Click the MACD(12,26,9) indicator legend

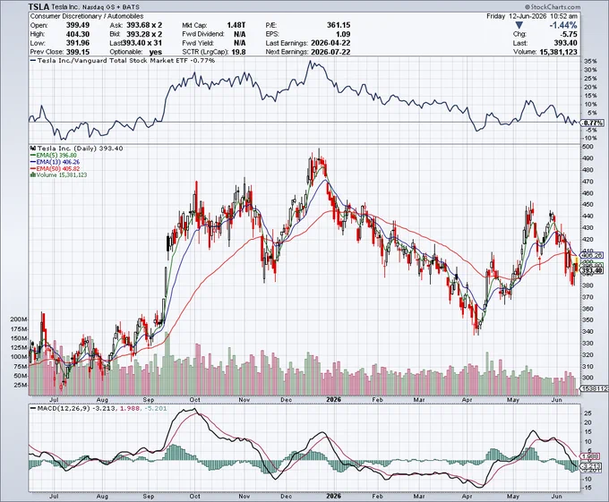tap(99, 409)
